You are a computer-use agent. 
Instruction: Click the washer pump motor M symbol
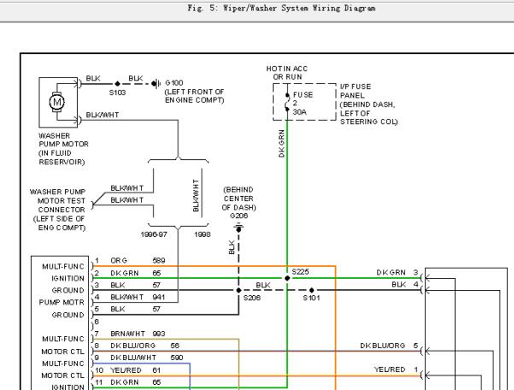point(56,102)
